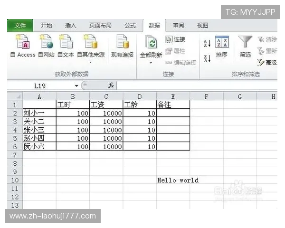Click 刘小一's empty 备注 cell
This screenshot has width=285, height=228.
click(x=173, y=113)
